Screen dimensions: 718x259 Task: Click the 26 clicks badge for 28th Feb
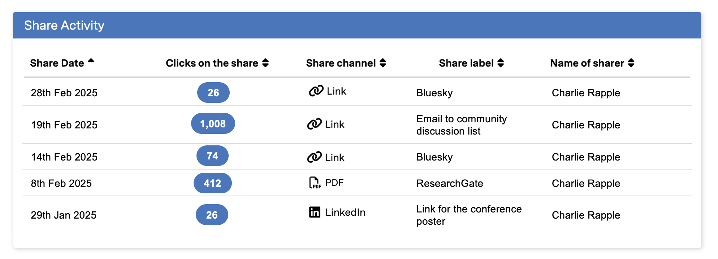click(213, 93)
